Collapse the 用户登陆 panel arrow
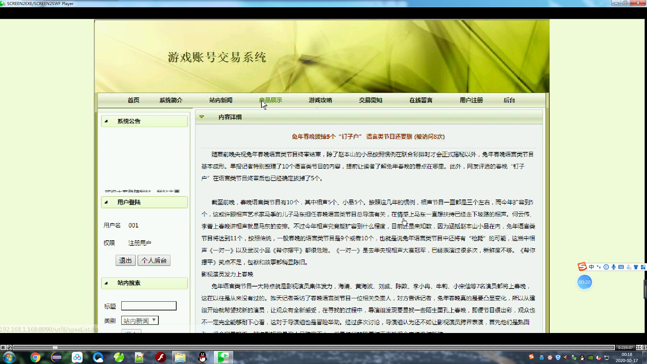Image resolution: width=647 pixels, height=364 pixels. pyautogui.click(x=106, y=202)
